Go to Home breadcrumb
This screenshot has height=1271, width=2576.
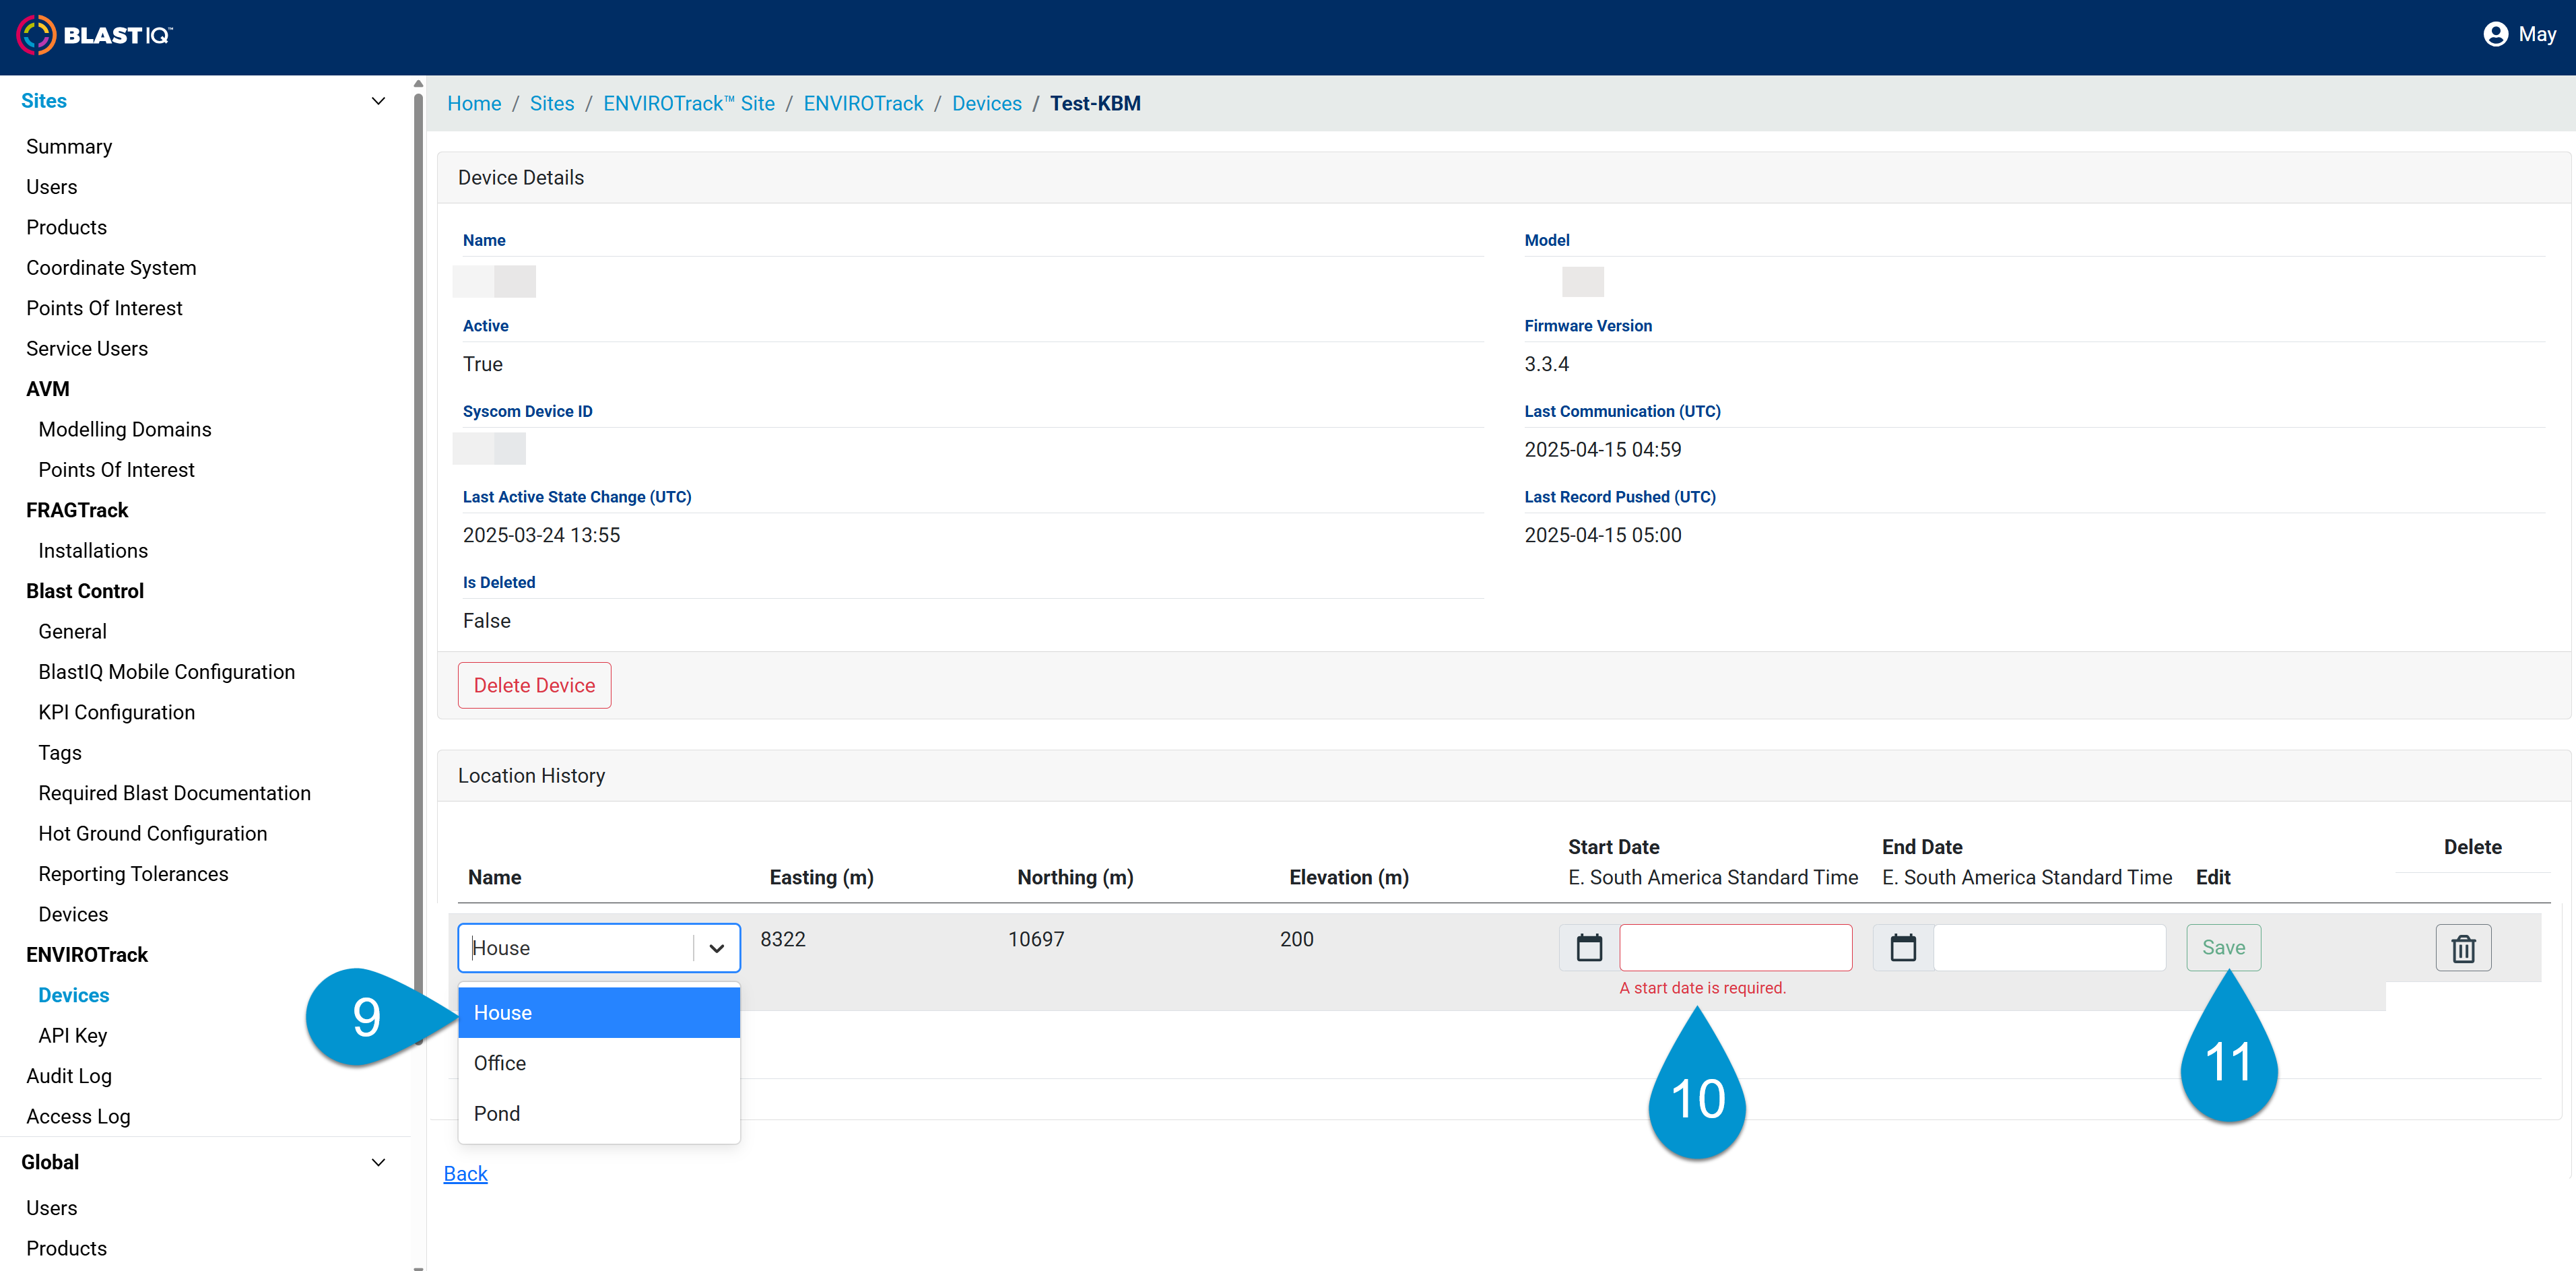click(x=474, y=103)
